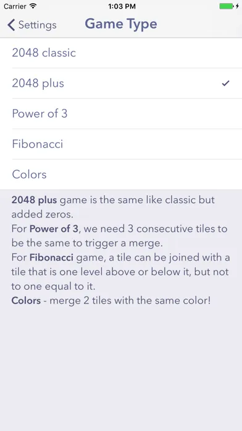
Task: Select the 2048 classic game type
Action: [x=121, y=53]
